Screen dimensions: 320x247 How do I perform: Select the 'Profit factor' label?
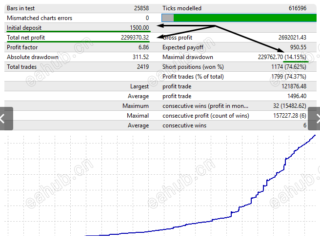click(22, 47)
